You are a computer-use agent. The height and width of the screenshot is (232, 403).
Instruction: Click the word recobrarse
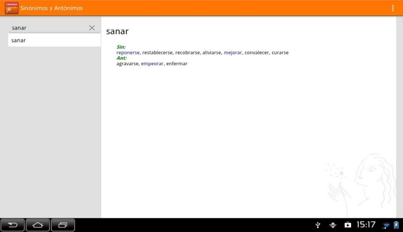(x=187, y=52)
